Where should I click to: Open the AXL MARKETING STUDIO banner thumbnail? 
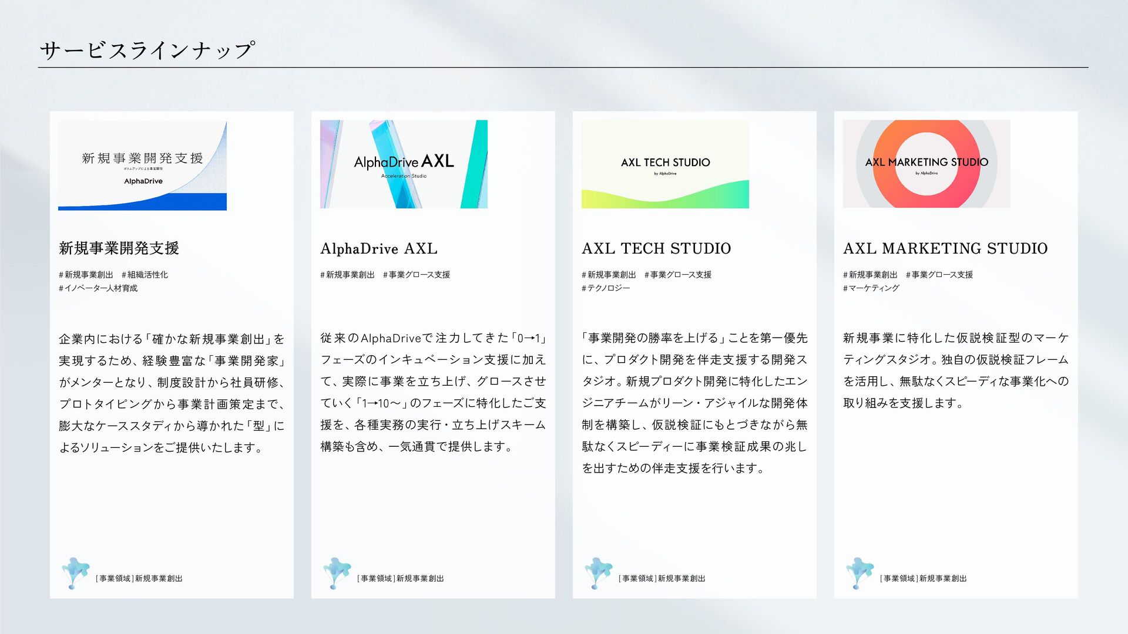tap(926, 164)
